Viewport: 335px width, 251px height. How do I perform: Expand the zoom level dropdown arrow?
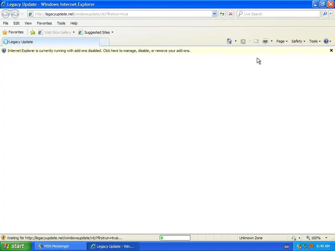pyautogui.click(x=326, y=238)
